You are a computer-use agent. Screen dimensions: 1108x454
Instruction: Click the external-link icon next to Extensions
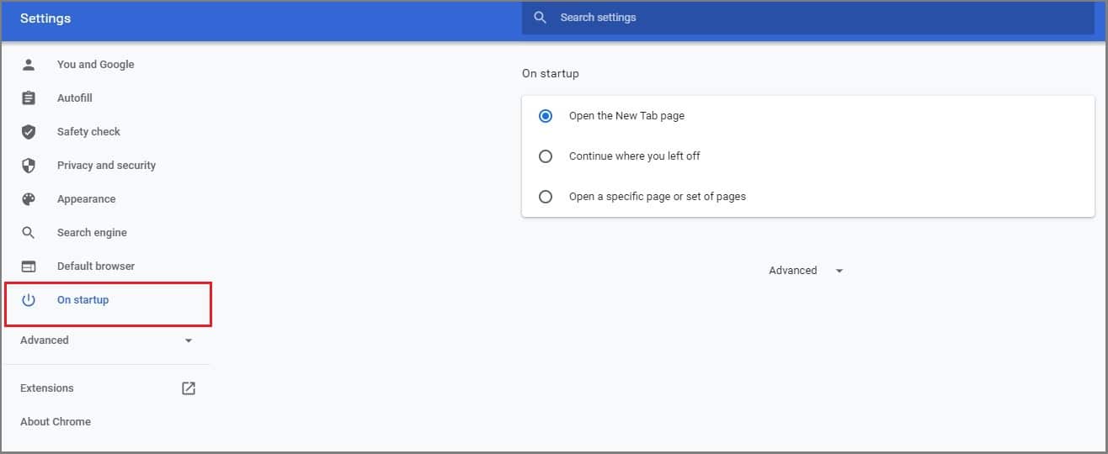(189, 388)
